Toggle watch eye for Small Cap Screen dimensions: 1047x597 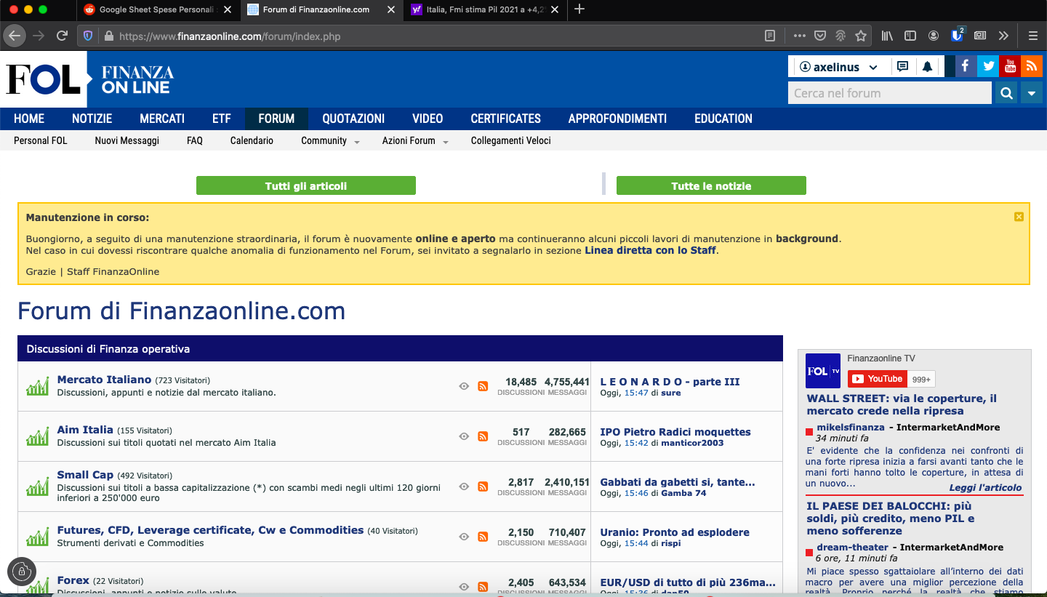(464, 486)
